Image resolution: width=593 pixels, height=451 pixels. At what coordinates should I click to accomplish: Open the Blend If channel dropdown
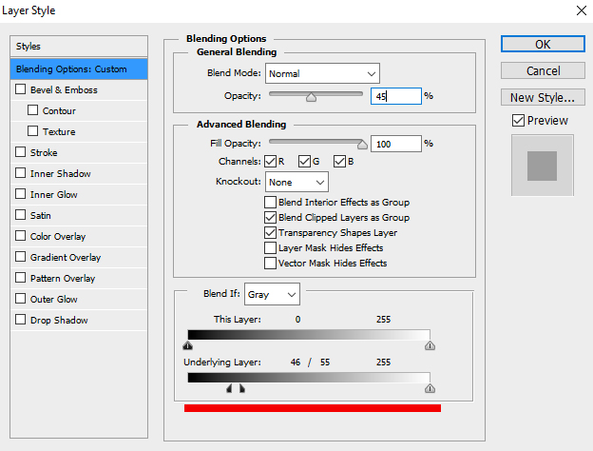coord(273,294)
